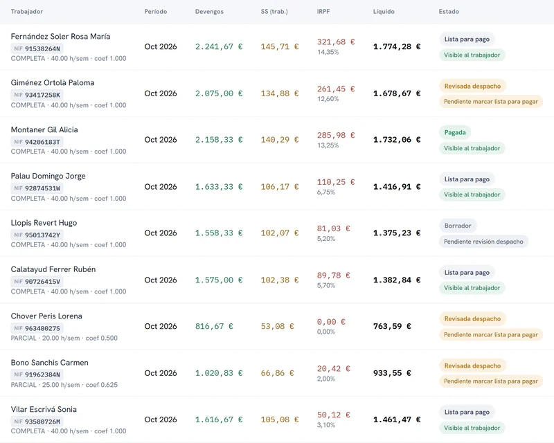Open worker Giménez Ortolà Paloma
554x443 pixels.
click(x=53, y=82)
